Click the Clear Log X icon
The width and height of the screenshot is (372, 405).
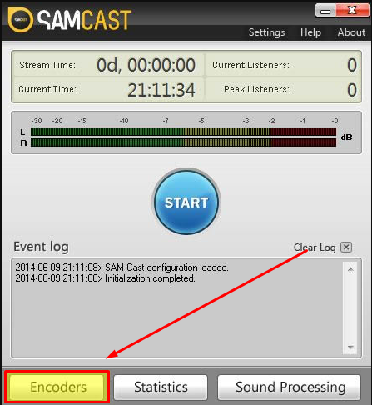(x=346, y=247)
